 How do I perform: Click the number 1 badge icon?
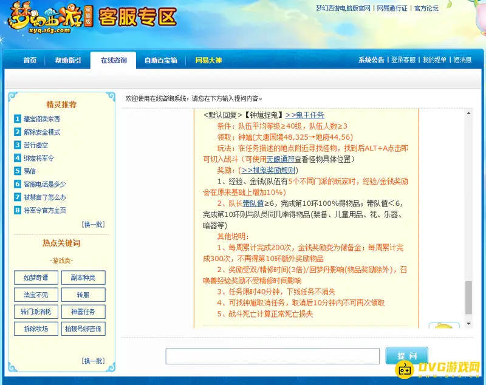pyautogui.click(x=18, y=118)
